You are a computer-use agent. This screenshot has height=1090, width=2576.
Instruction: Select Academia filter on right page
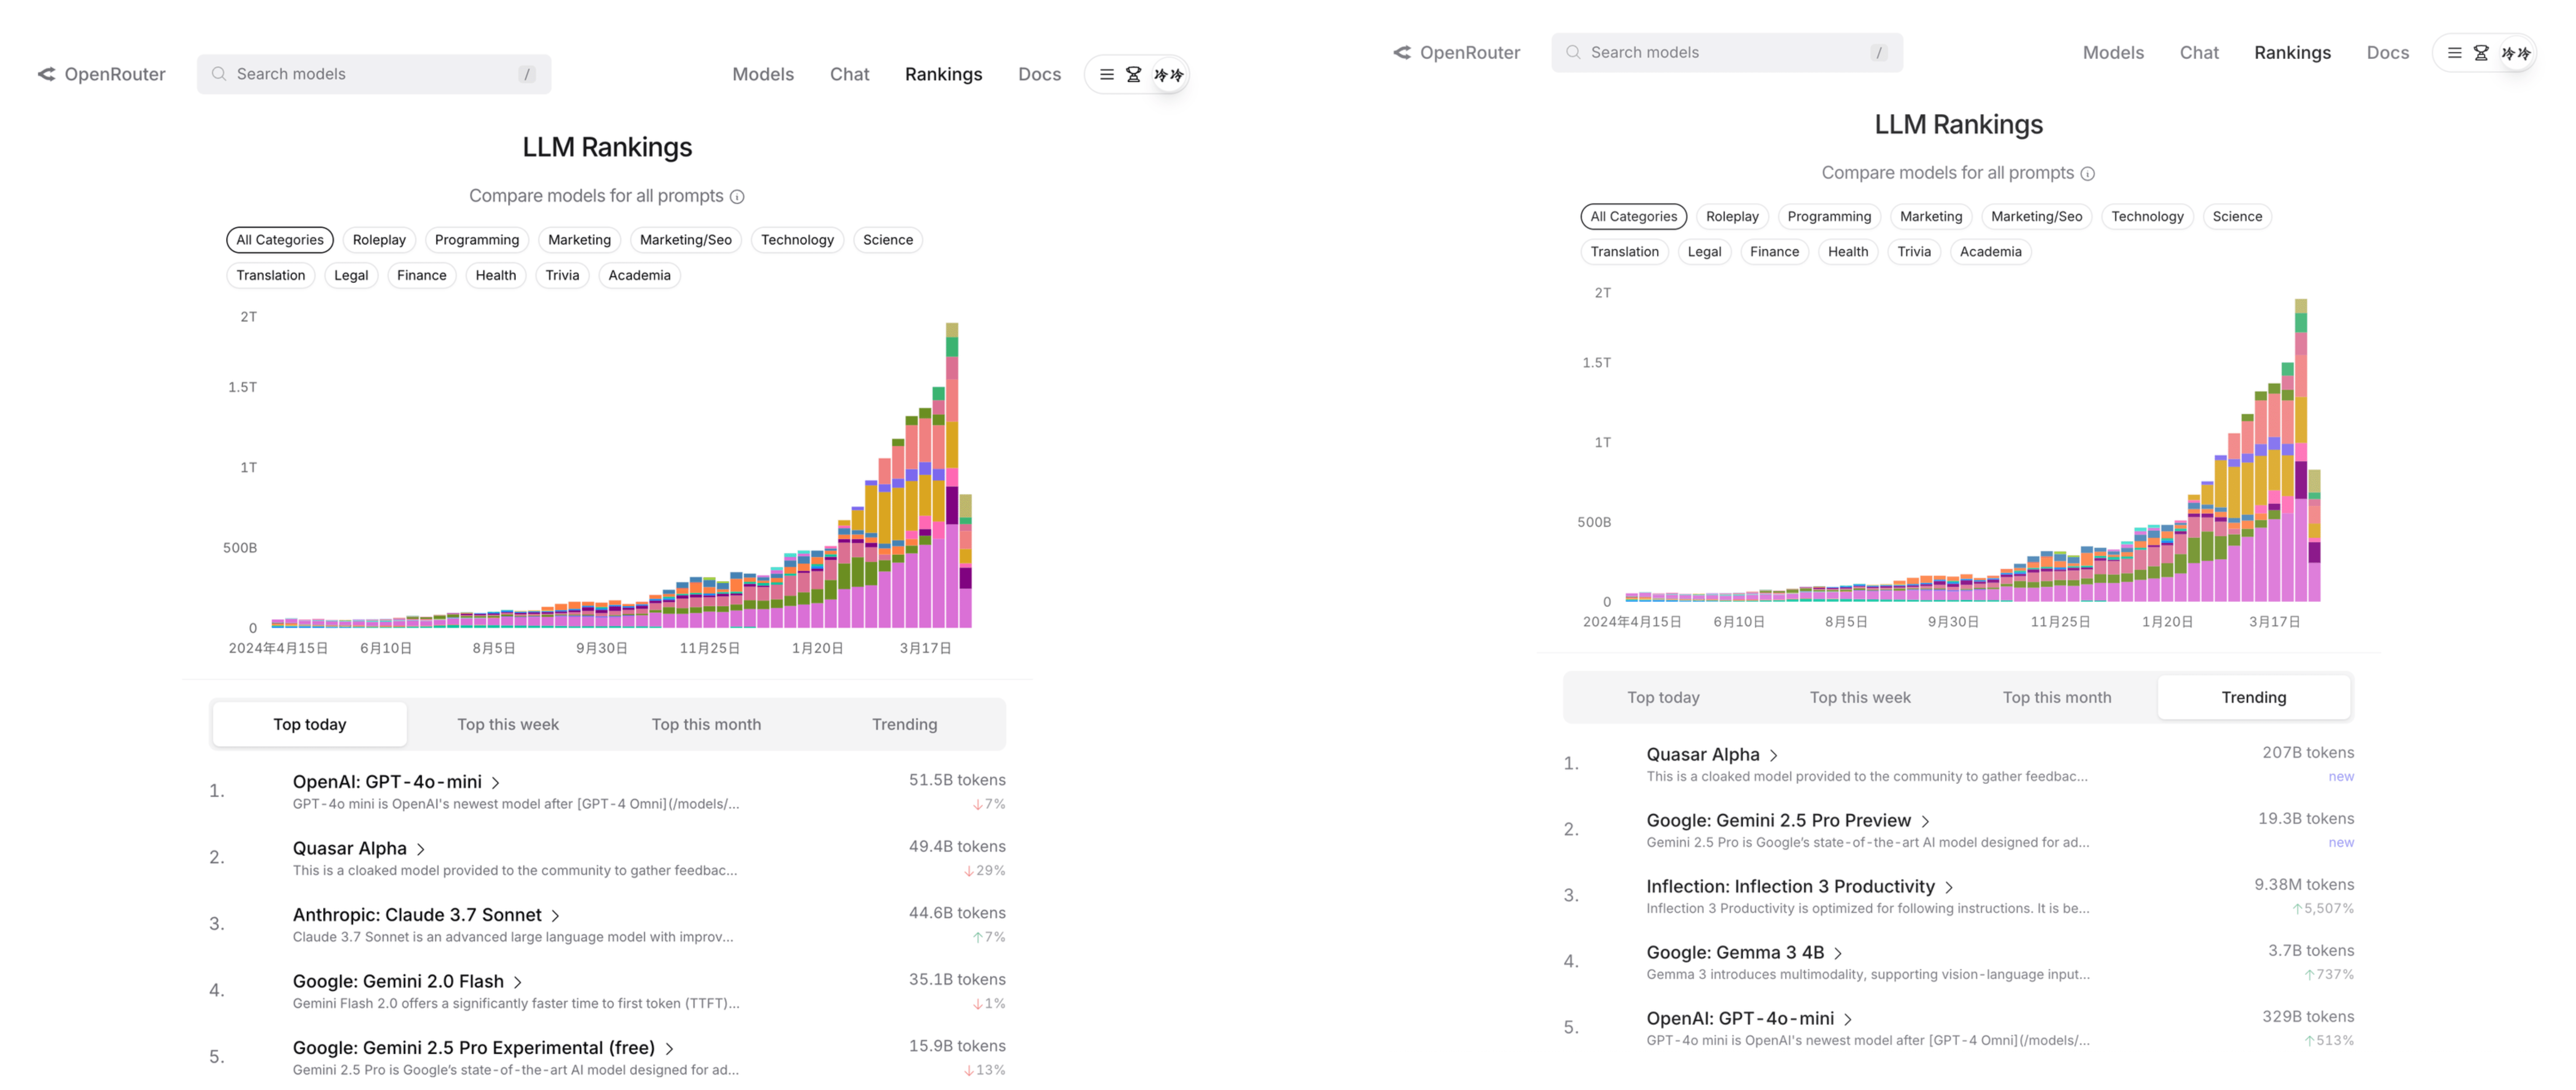1990,252
